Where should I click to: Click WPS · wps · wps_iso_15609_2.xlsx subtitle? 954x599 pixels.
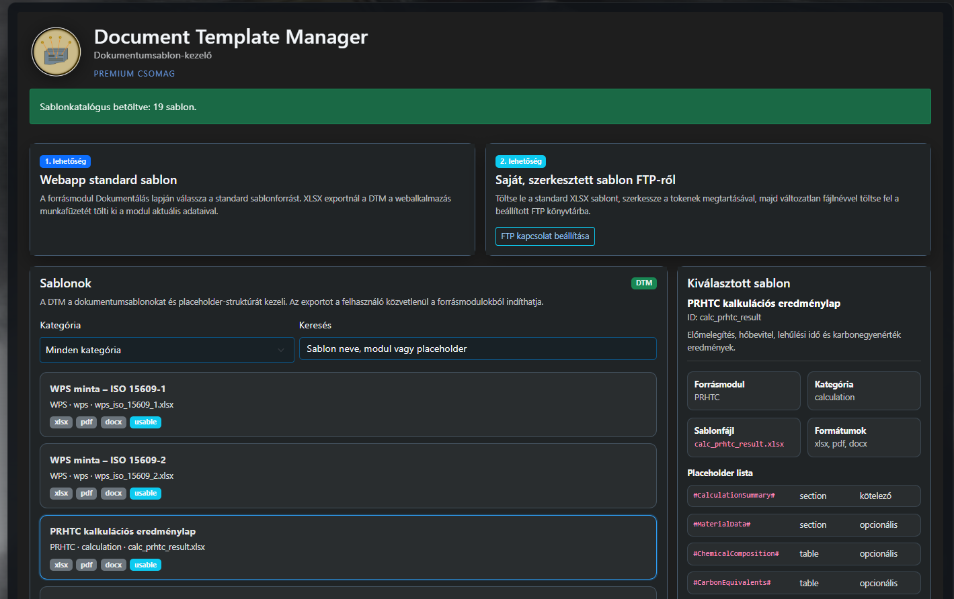(x=112, y=476)
